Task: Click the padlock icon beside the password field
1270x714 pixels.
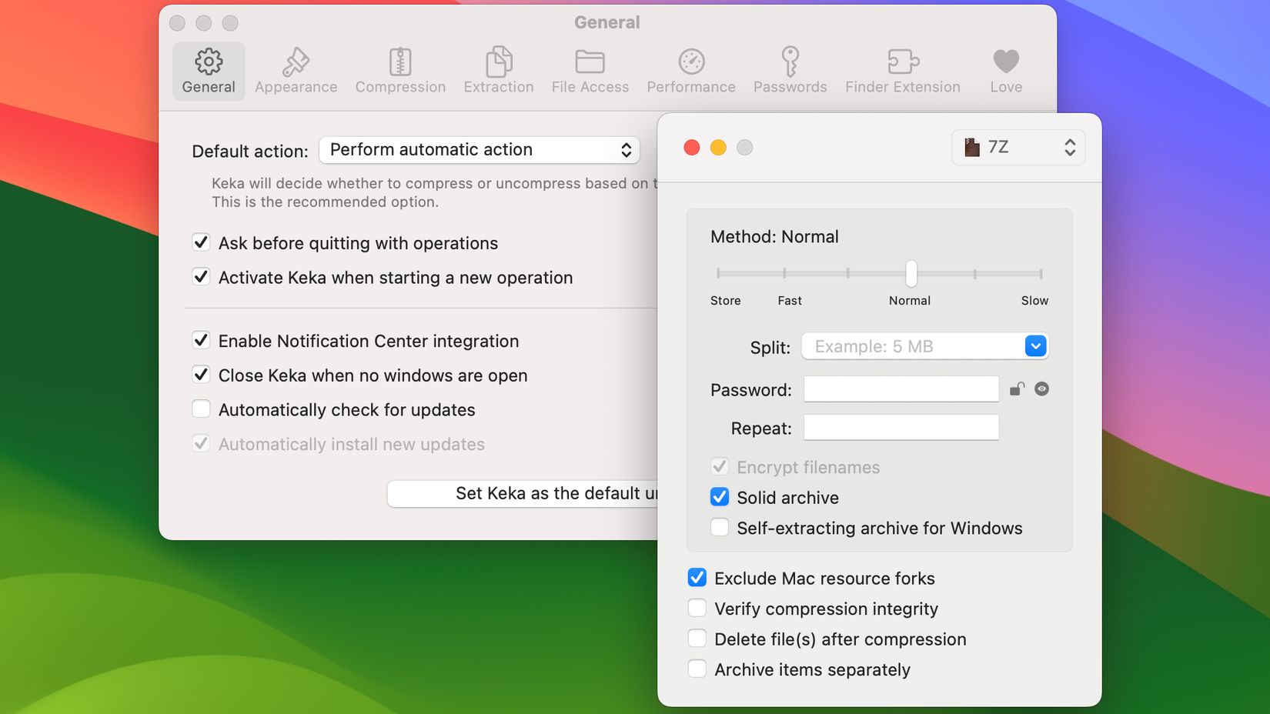Action: (x=1016, y=389)
